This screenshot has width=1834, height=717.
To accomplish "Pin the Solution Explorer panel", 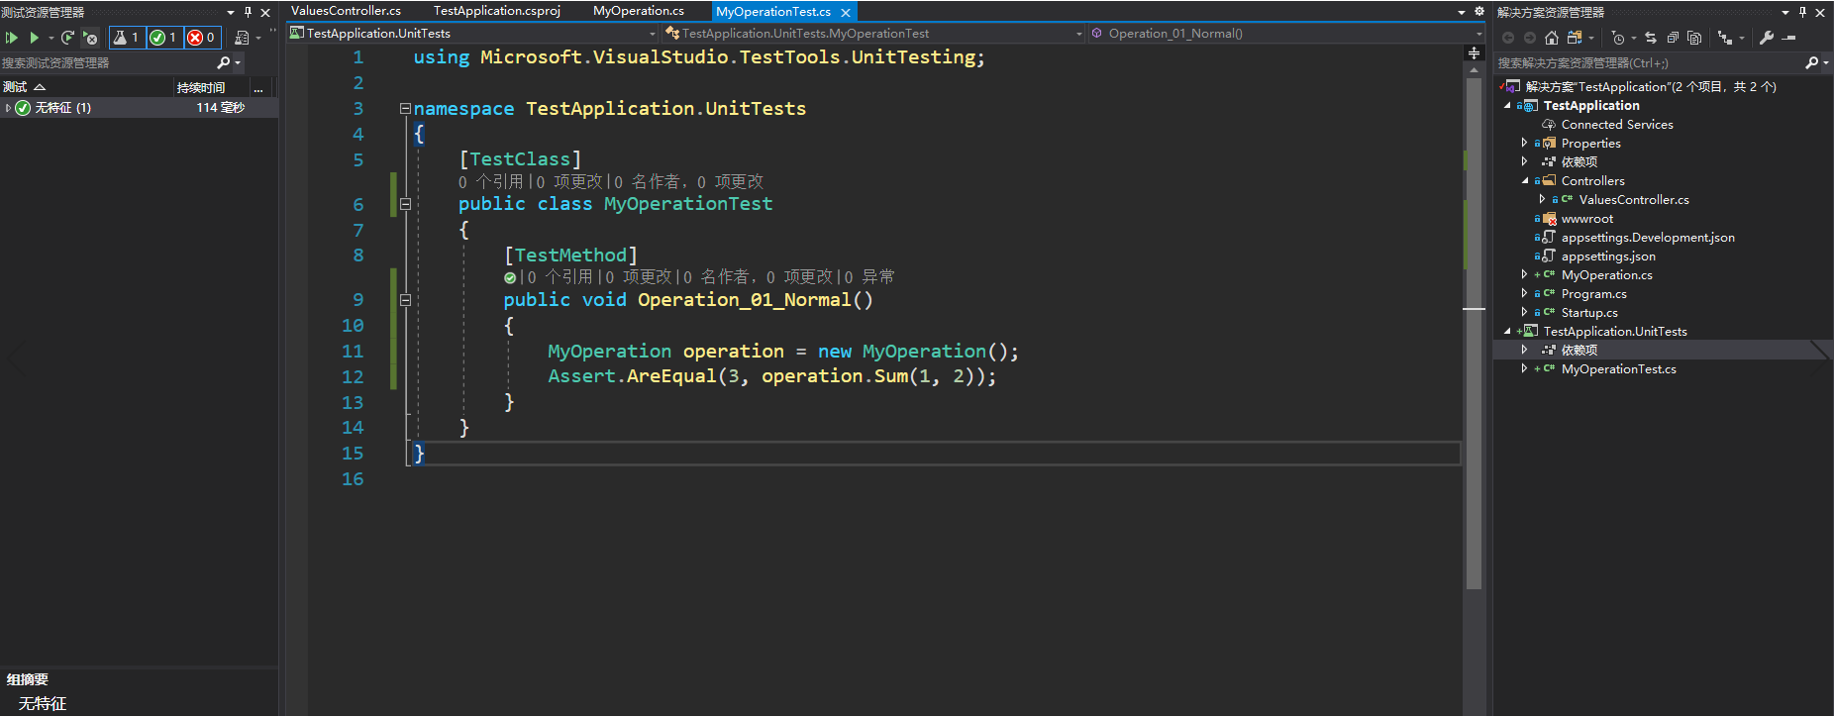I will pyautogui.click(x=1803, y=12).
